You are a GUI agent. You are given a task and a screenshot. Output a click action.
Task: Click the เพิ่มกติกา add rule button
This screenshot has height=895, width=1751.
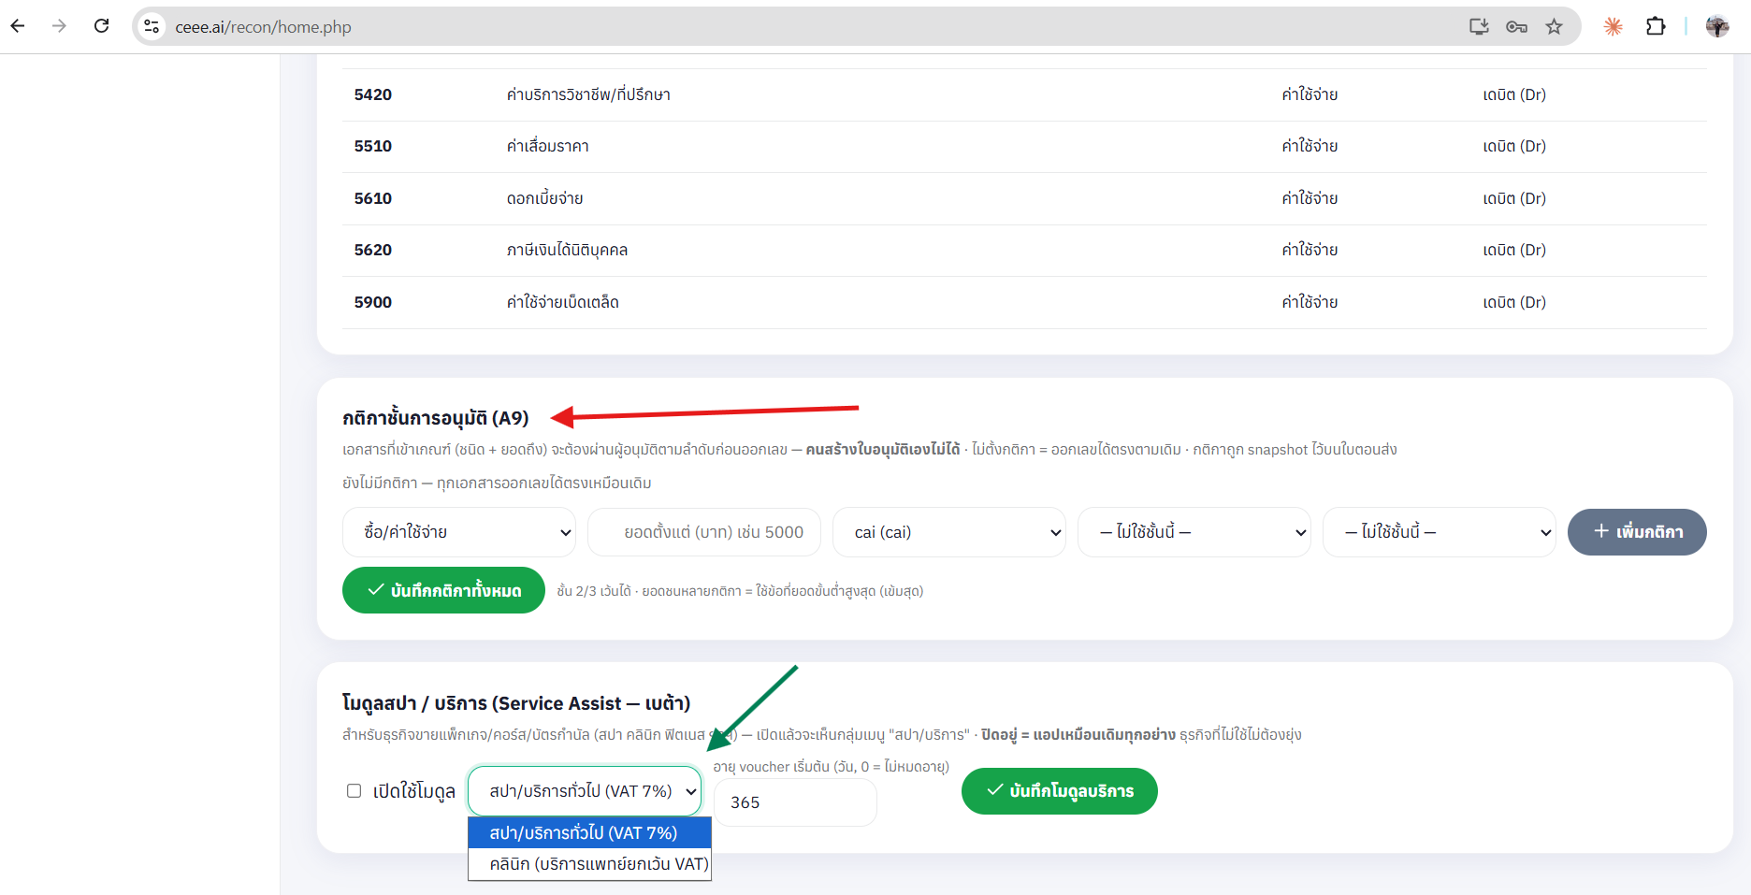coord(1637,532)
